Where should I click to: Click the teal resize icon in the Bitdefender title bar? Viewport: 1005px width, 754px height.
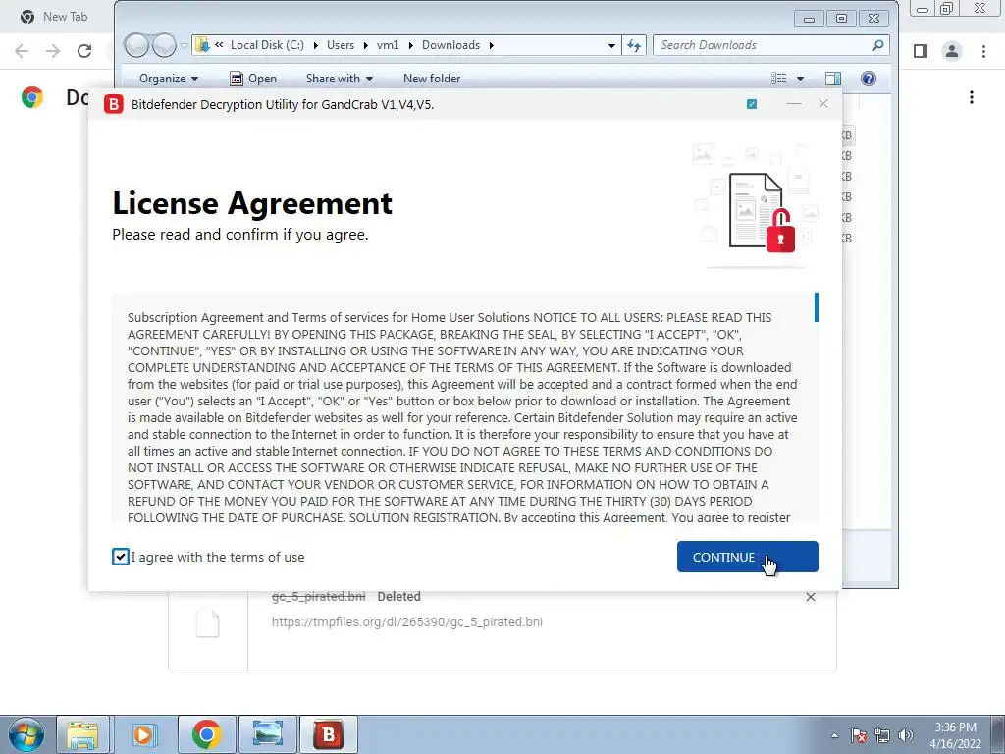point(752,104)
